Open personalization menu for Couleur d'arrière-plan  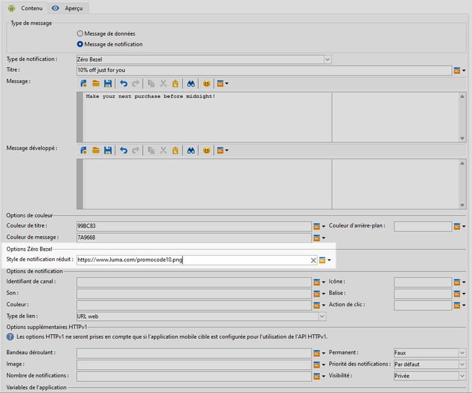pos(459,226)
